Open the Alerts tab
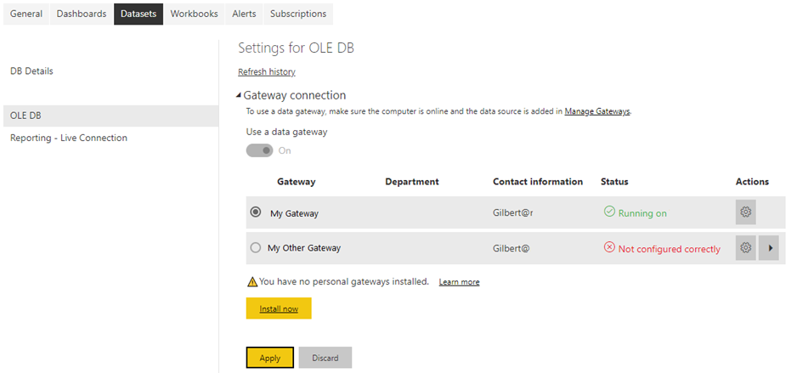 [244, 14]
